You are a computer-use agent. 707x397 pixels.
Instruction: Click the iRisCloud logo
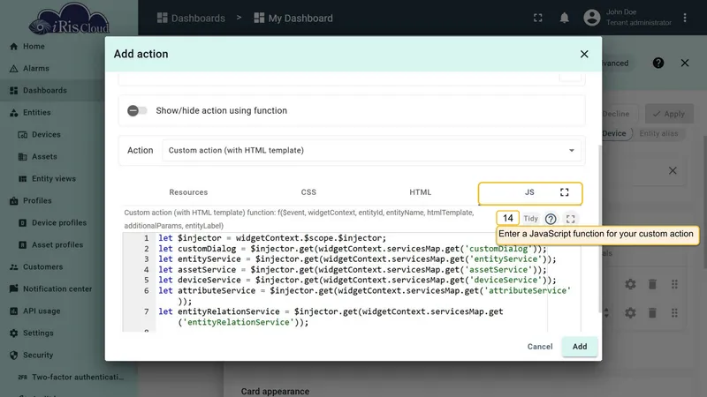click(69, 19)
